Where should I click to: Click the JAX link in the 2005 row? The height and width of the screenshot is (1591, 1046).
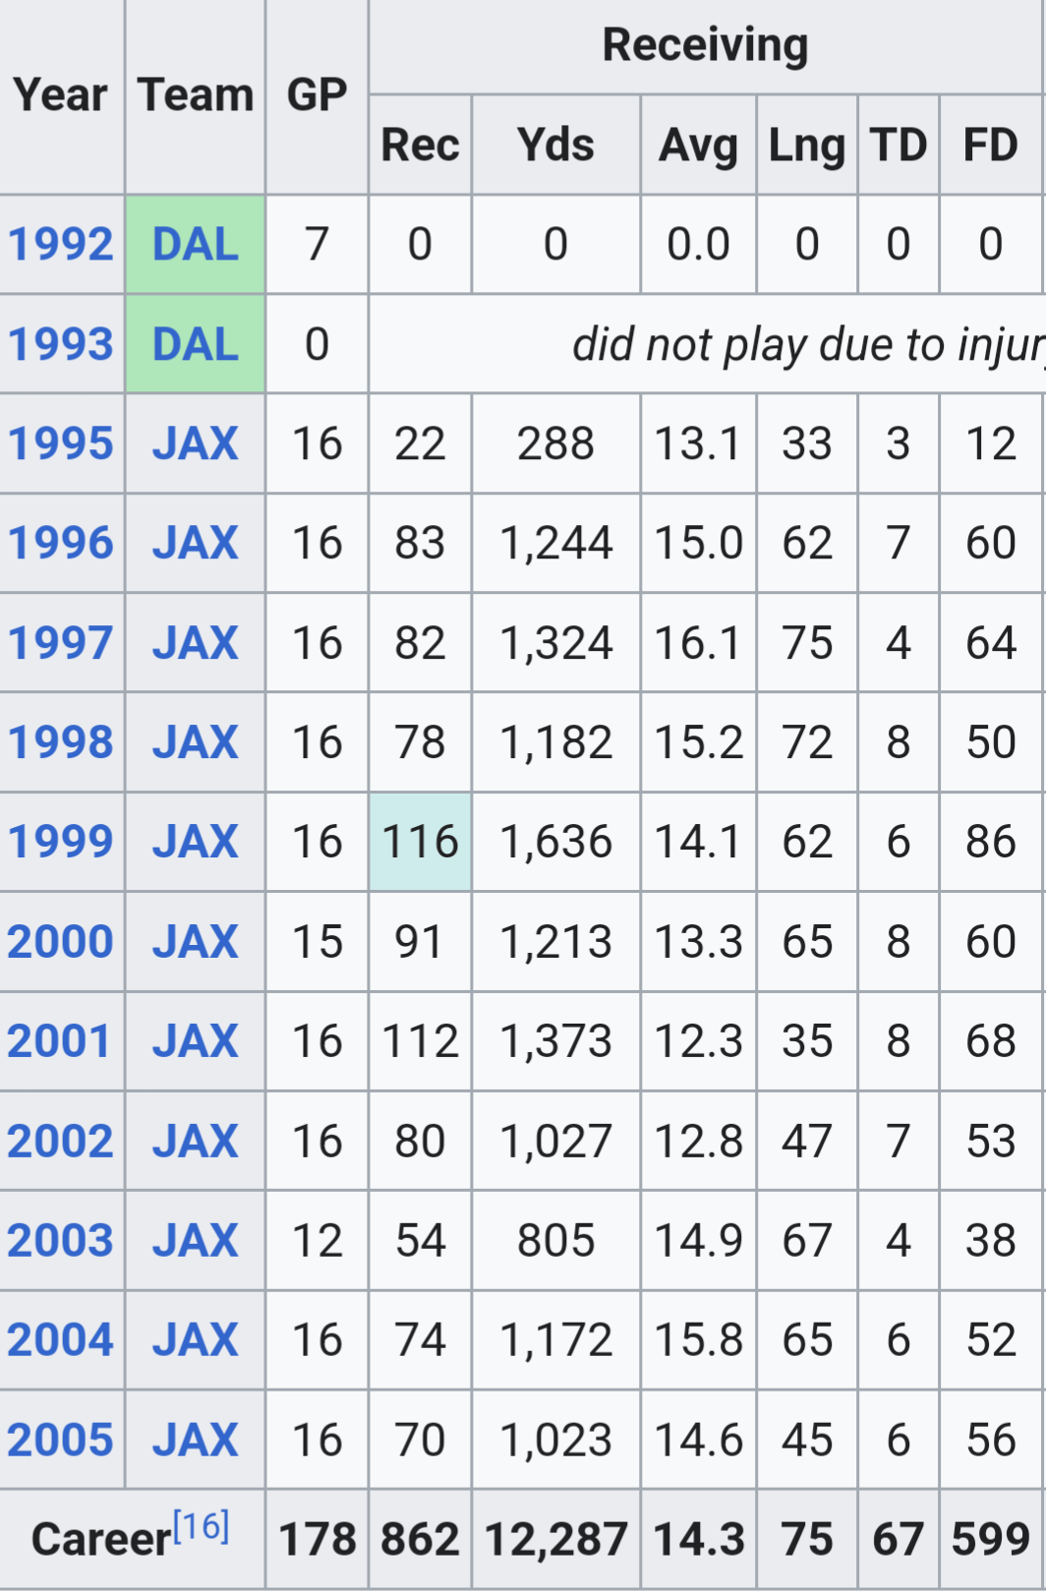click(196, 1441)
